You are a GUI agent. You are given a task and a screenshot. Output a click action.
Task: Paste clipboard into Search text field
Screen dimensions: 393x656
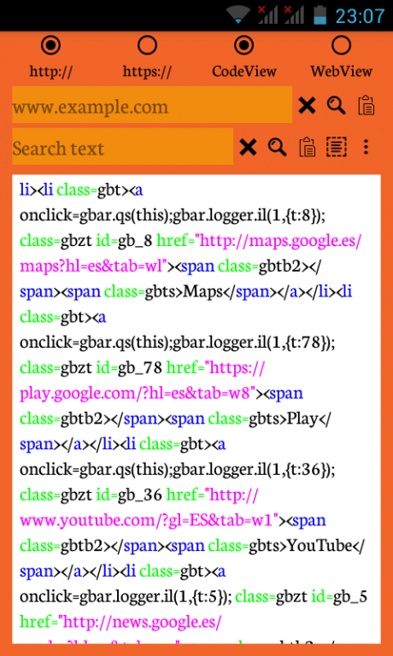pyautogui.click(x=308, y=147)
